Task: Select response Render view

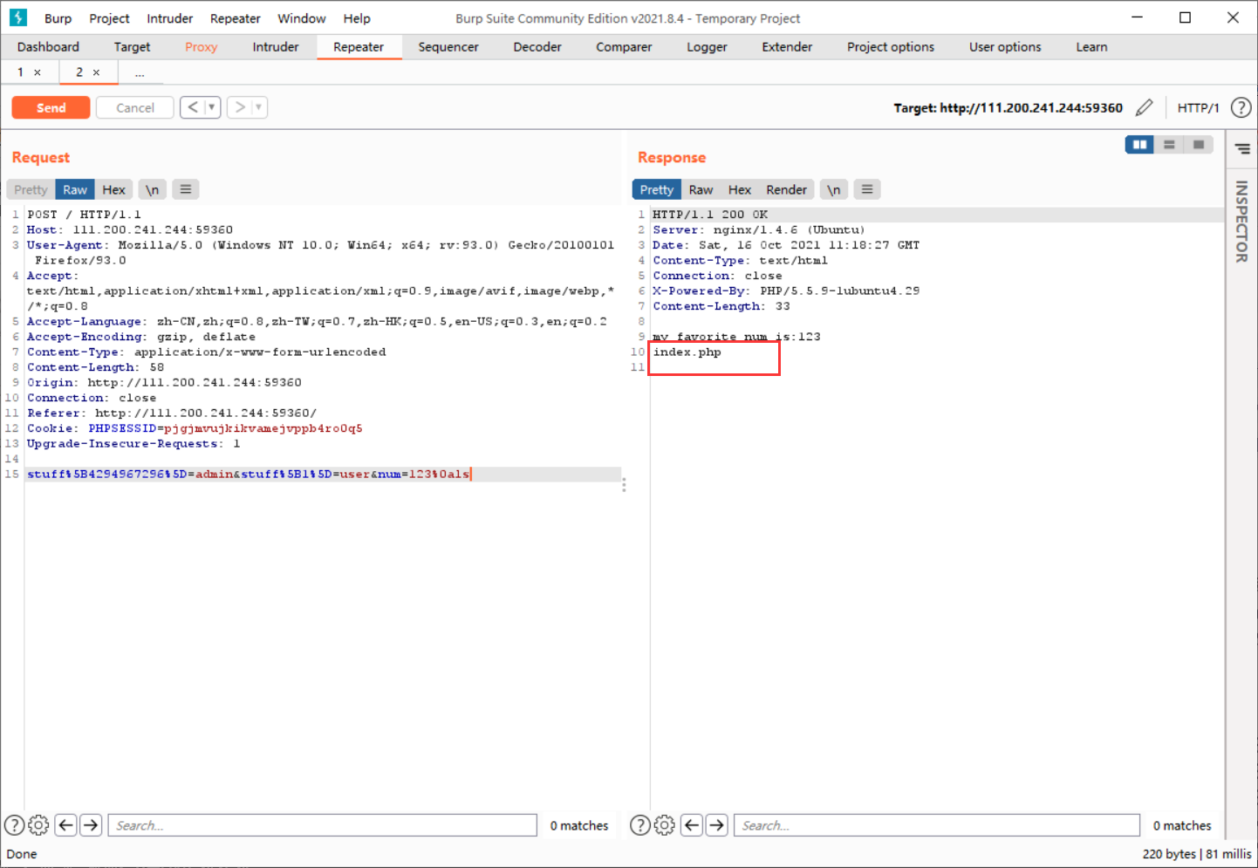Action: 786,189
